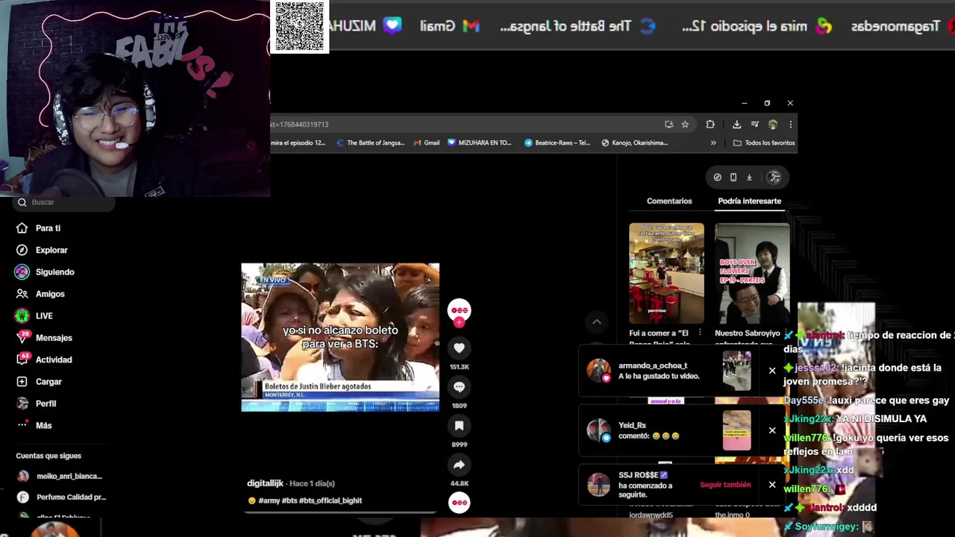
Task: Open the Amigos section
Action: pyautogui.click(x=50, y=294)
